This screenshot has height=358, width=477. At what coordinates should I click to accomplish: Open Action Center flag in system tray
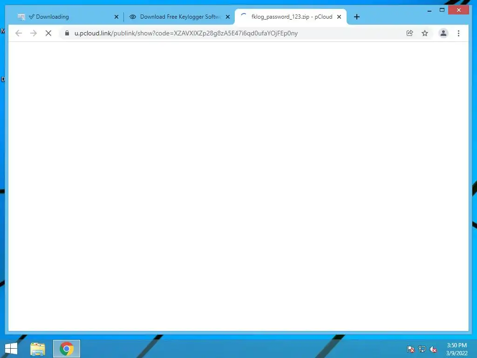click(x=411, y=349)
